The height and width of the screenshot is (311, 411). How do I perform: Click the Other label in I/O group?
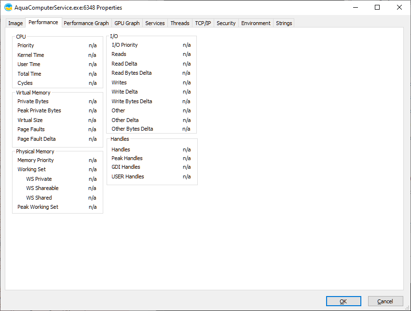[x=119, y=110]
